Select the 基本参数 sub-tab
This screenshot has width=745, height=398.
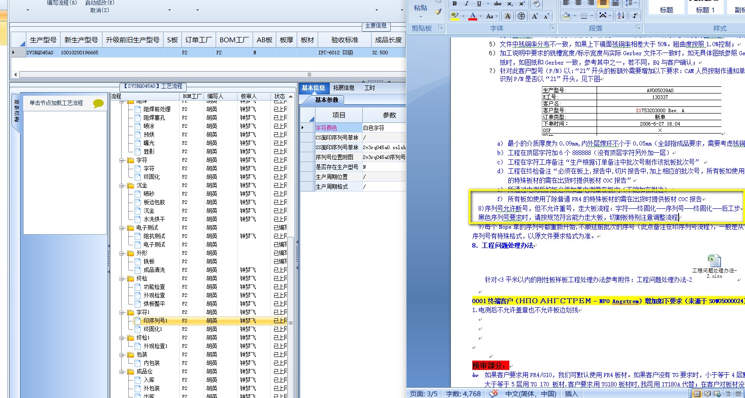point(326,100)
